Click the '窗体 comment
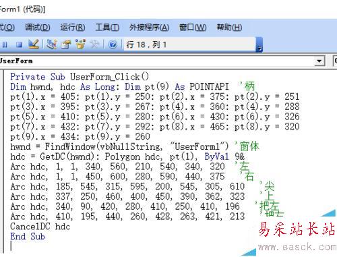 click(247, 146)
